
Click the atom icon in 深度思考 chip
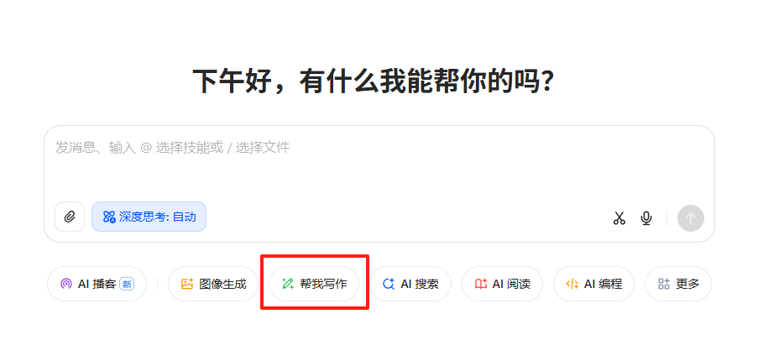coord(109,217)
